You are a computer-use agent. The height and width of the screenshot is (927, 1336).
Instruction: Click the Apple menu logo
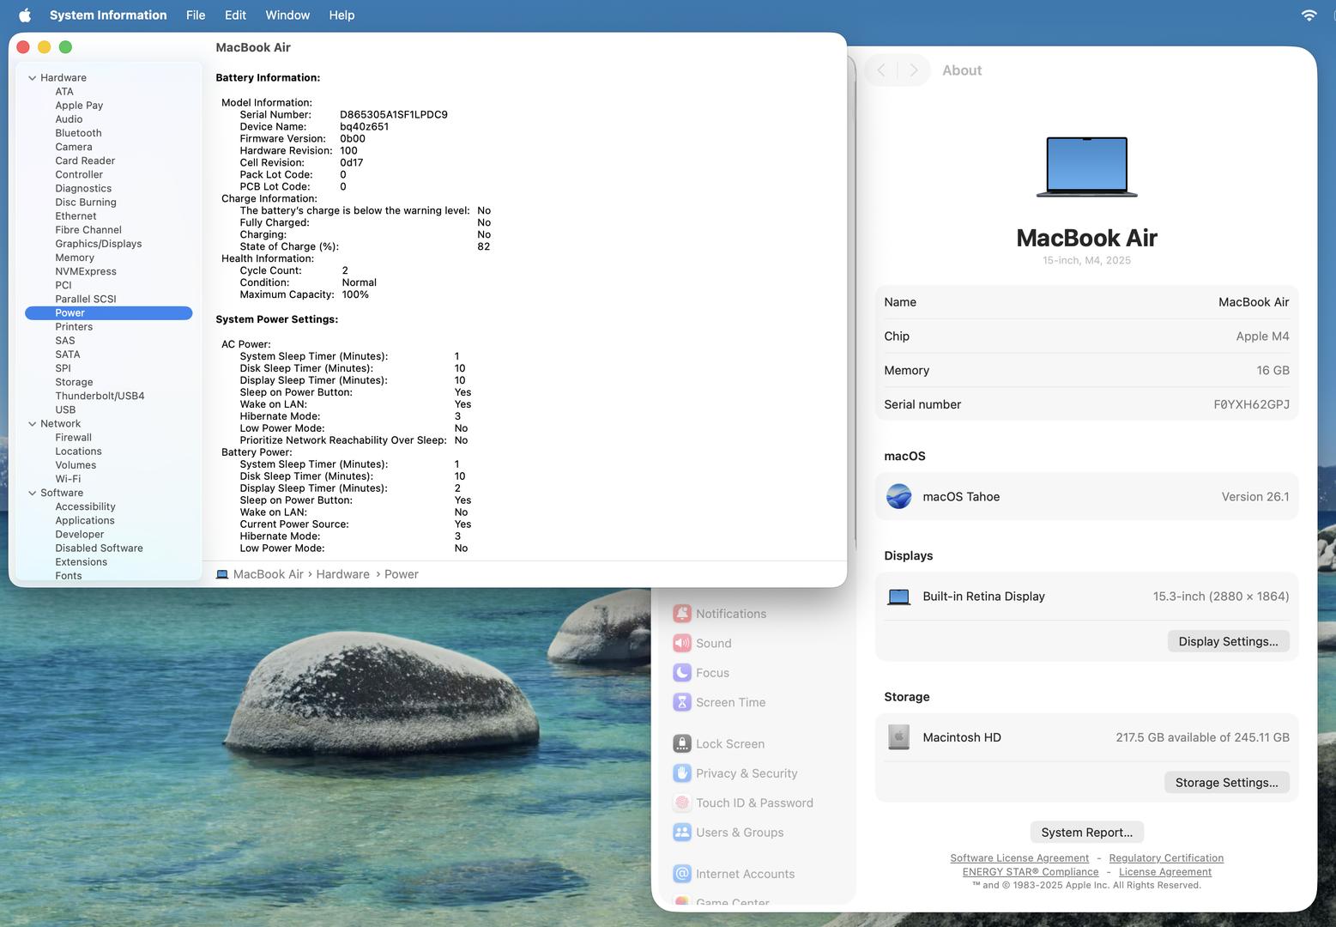[25, 15]
